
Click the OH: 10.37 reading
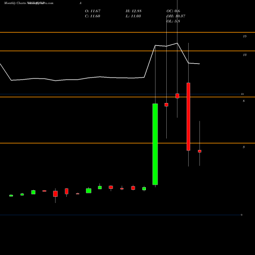click(176, 16)
